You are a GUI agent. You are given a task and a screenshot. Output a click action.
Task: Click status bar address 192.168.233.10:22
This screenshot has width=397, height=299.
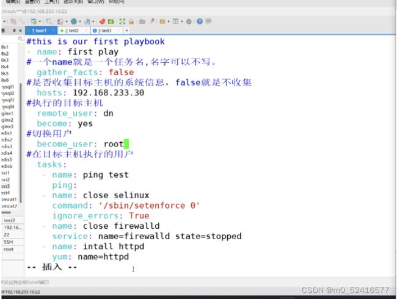(21, 292)
